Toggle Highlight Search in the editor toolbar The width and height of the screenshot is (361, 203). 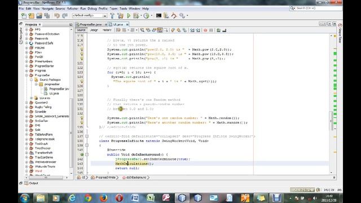(160, 30)
